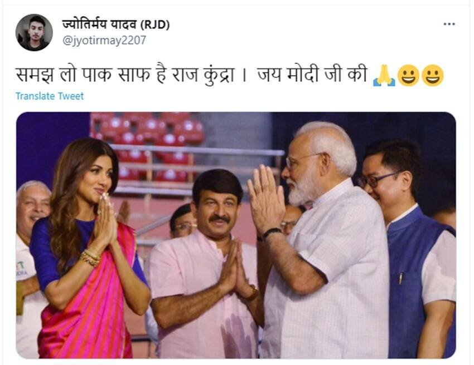Click the opening words समझ लो
Image resolution: width=474 pixels, height=365 pixels.
(x=45, y=75)
